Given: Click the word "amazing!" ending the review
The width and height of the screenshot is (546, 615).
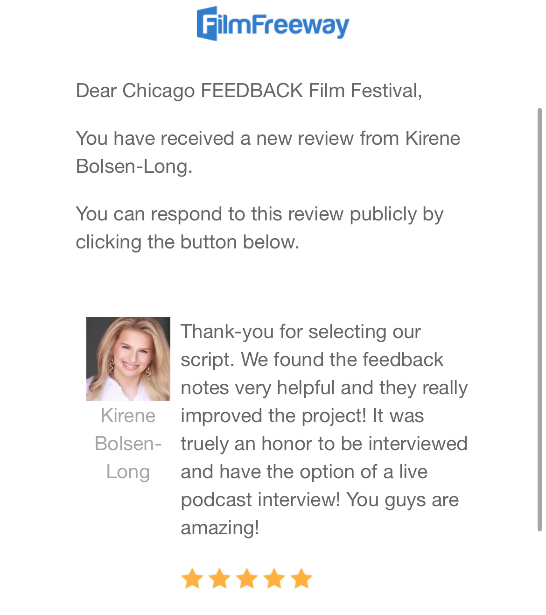Looking at the screenshot, I should [220, 528].
